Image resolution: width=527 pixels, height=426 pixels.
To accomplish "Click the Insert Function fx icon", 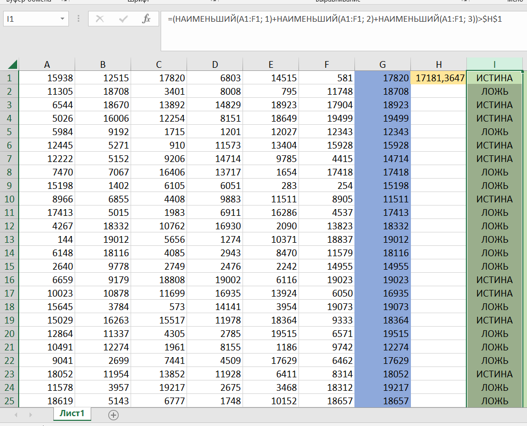I will [x=146, y=19].
